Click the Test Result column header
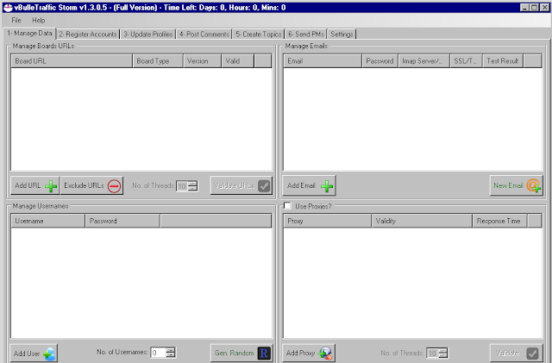Screen dimensions: 552x363 (x=503, y=61)
